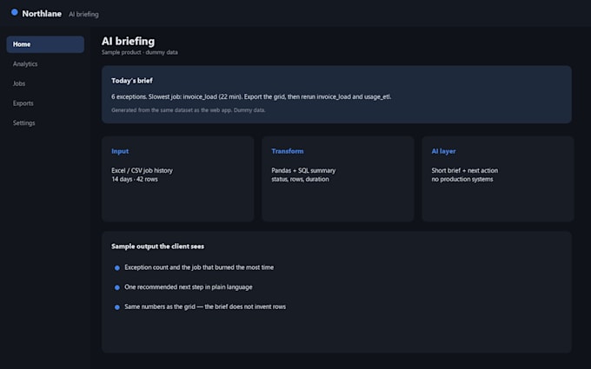Click 'Generated from the same dataset' note
Image resolution: width=591 pixels, height=369 pixels.
point(189,110)
